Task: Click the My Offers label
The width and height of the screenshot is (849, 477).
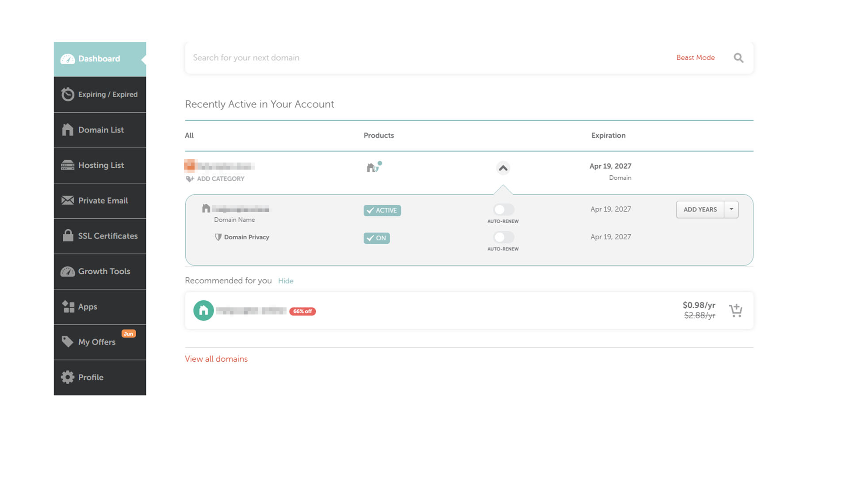Action: pos(97,342)
